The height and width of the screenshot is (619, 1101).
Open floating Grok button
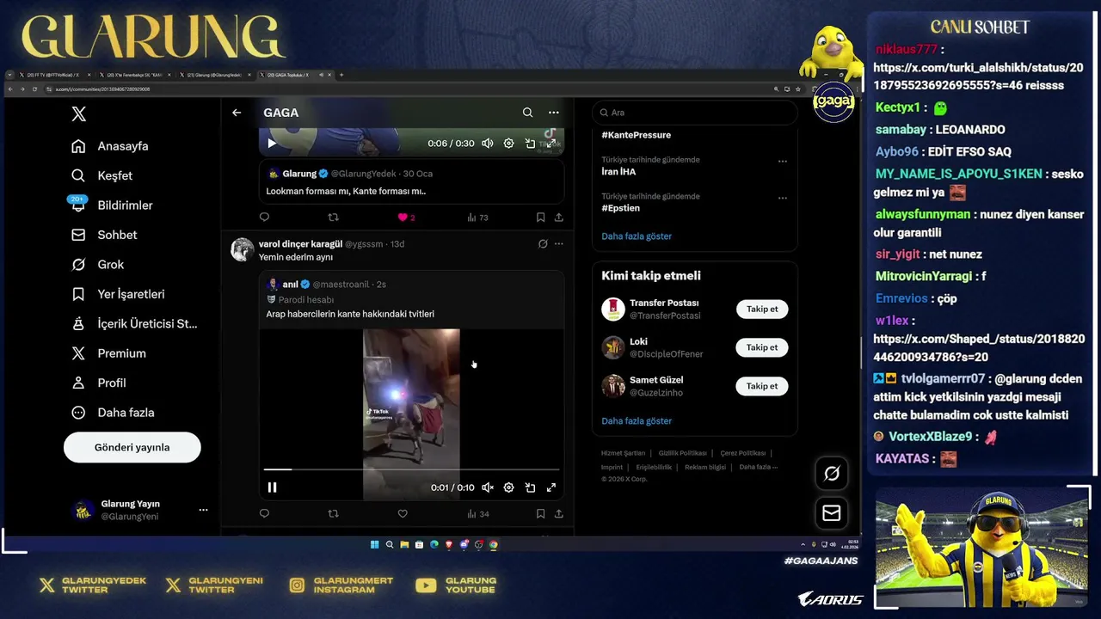(832, 474)
